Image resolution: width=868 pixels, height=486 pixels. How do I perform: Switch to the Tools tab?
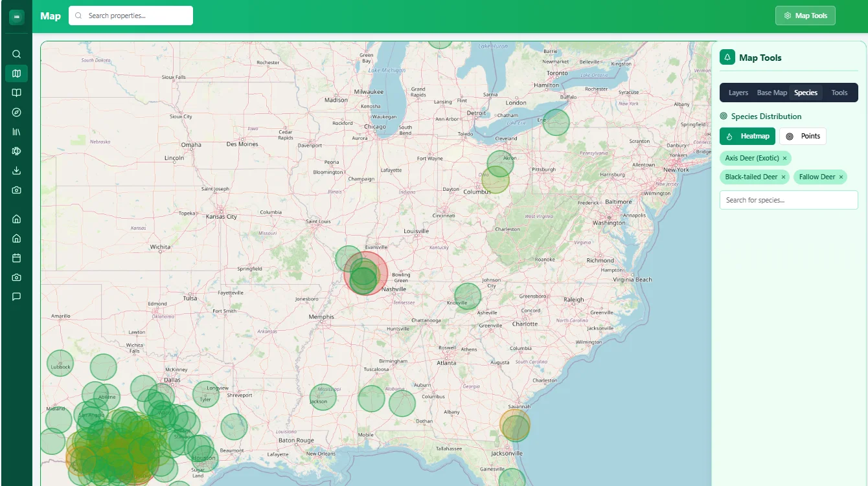pyautogui.click(x=839, y=93)
